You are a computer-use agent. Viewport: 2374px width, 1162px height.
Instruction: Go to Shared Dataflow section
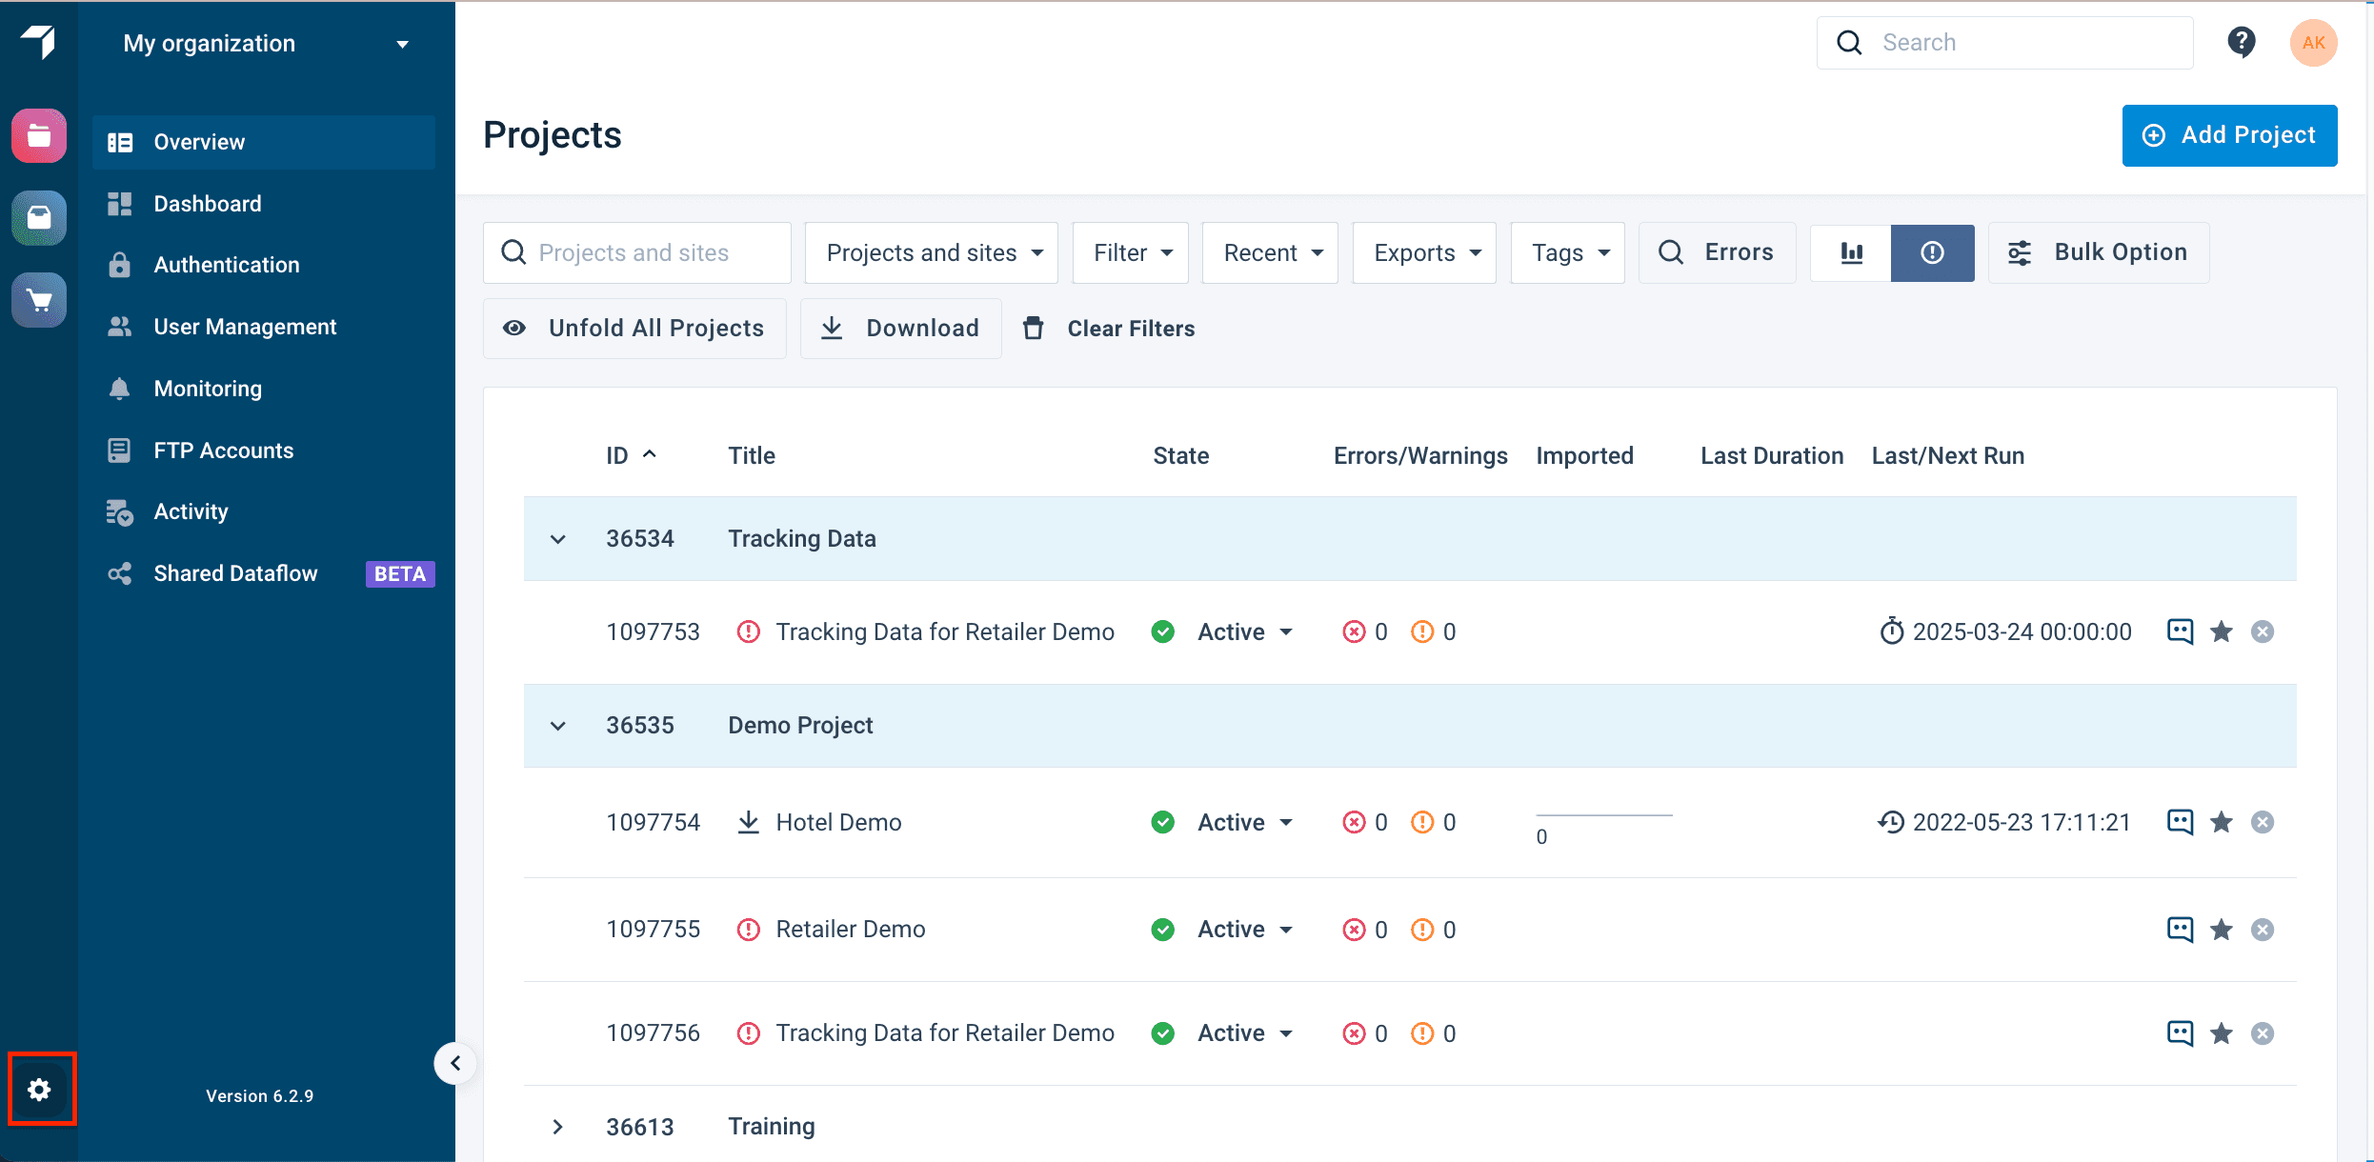click(235, 573)
